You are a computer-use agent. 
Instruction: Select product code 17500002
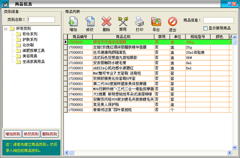tap(75, 110)
